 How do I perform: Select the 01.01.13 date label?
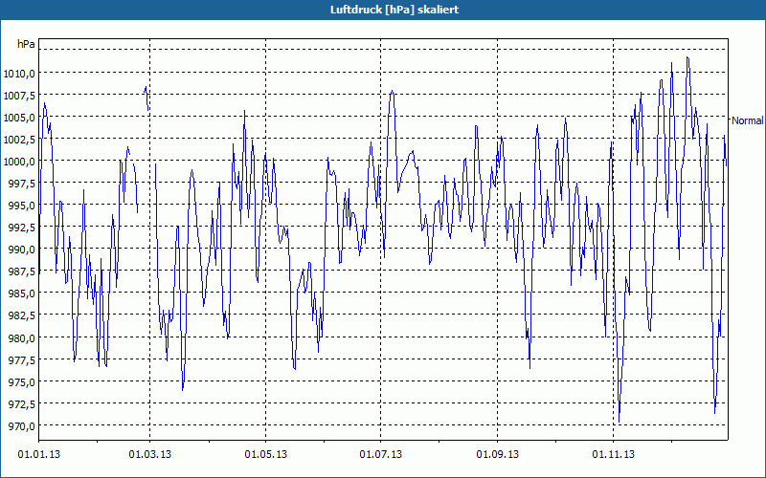[x=39, y=455]
